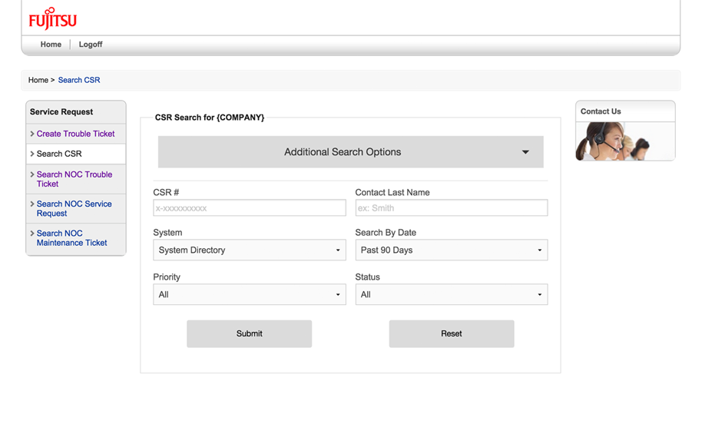This screenshot has width=705, height=441.
Task: Open the Search By Date dropdown
Action: click(451, 250)
